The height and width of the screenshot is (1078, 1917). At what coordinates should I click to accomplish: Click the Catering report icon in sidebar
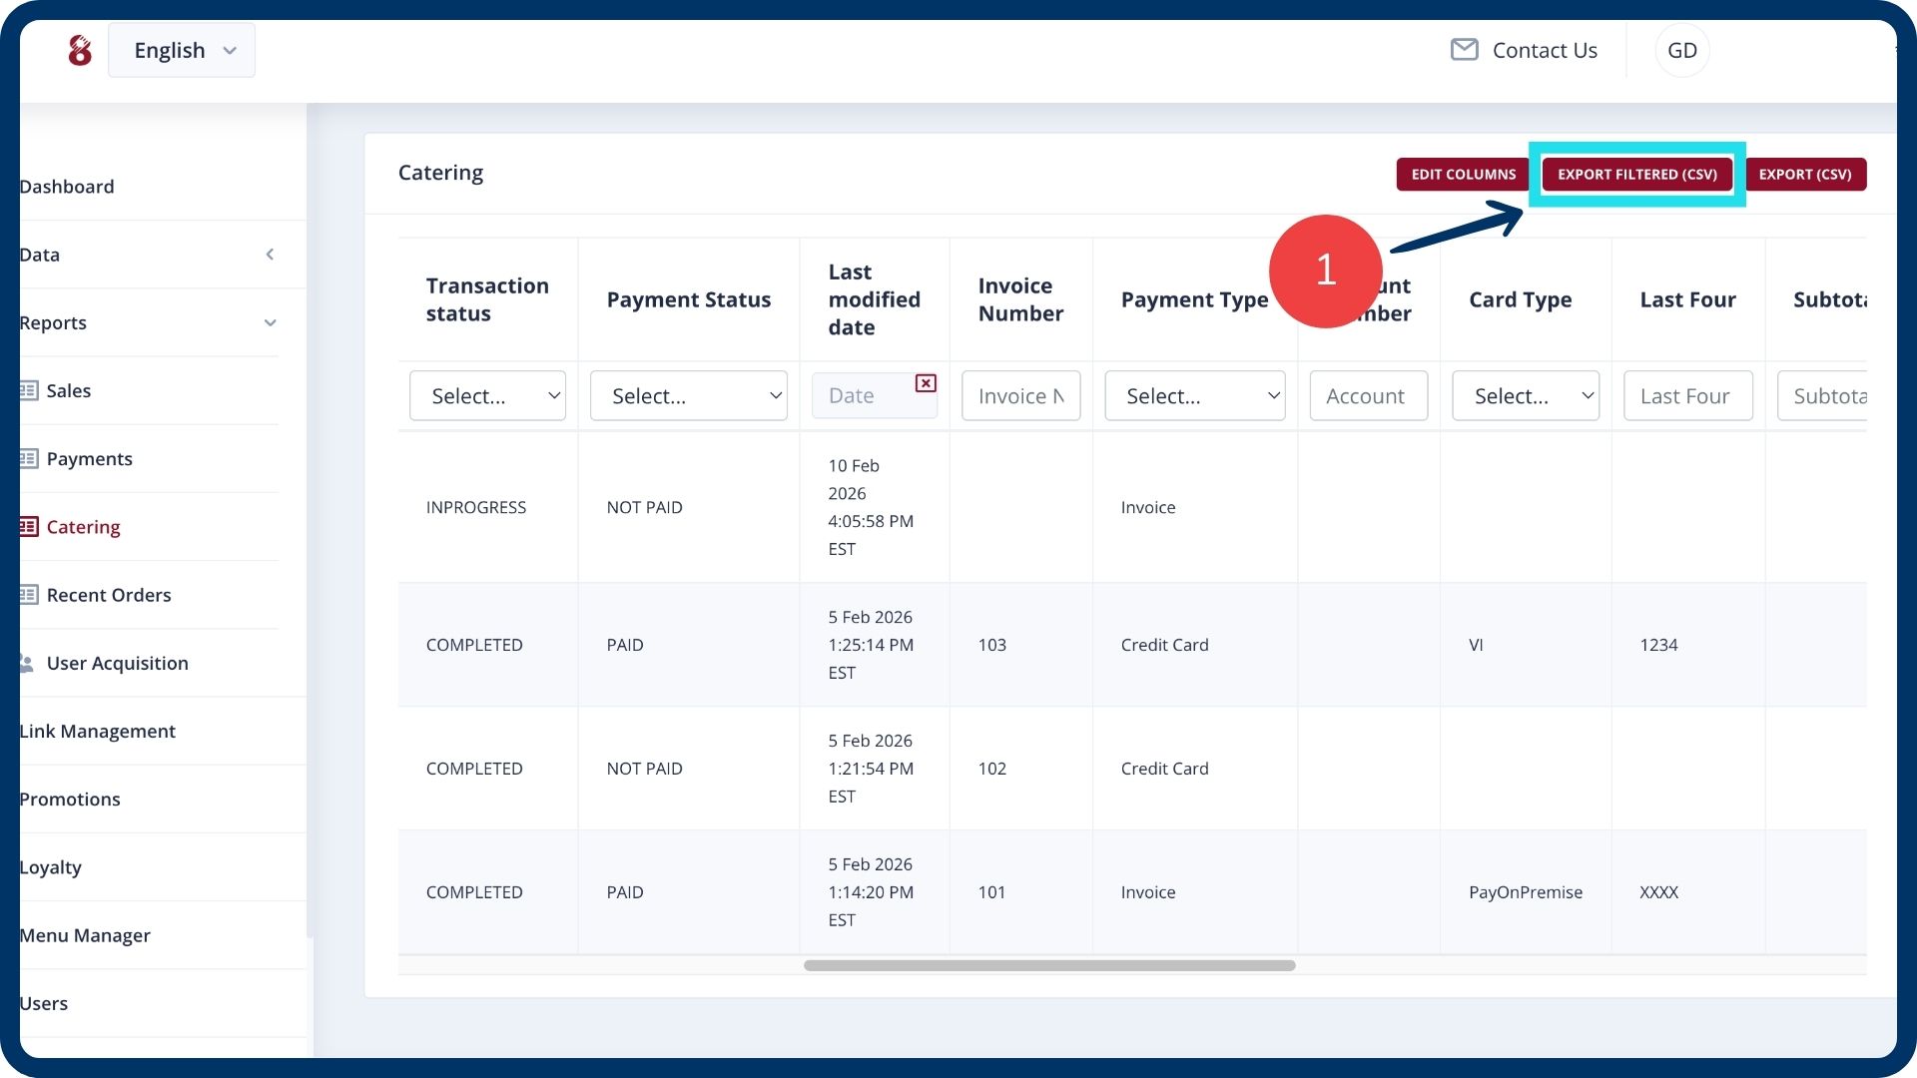click(x=29, y=526)
